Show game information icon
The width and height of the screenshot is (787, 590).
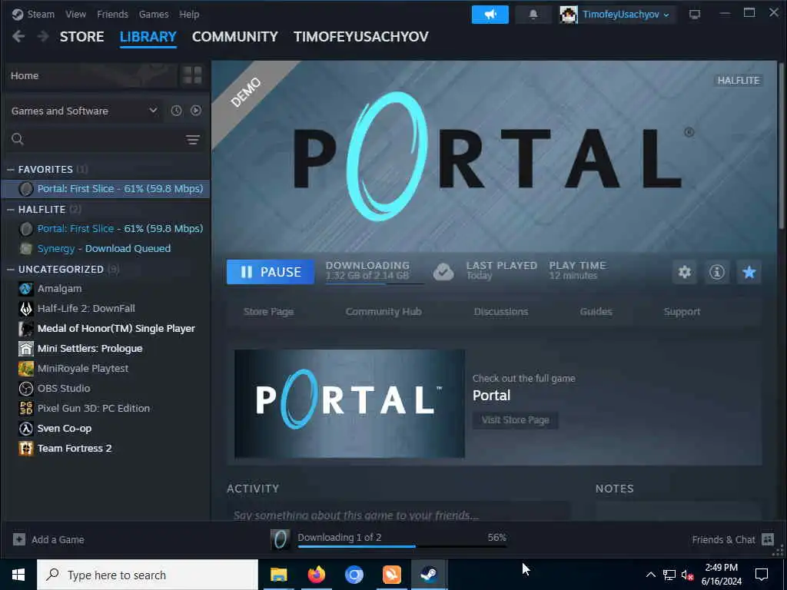coord(717,272)
